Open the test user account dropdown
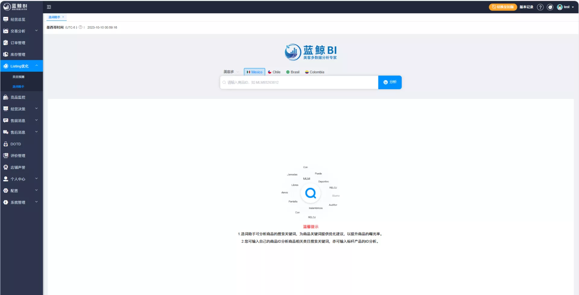The width and height of the screenshot is (579, 295). click(x=565, y=7)
